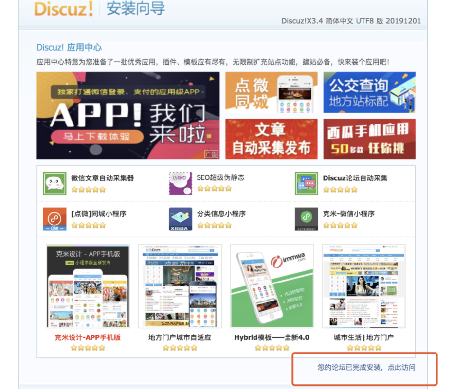Viewport: 472px width, 389px height.
Task: Click the SEO超级伪静态 title link
Action: pos(220,177)
